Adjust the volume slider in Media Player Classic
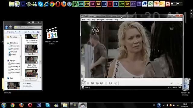Viewport: 193px width, 108px height. click(x=179, y=83)
